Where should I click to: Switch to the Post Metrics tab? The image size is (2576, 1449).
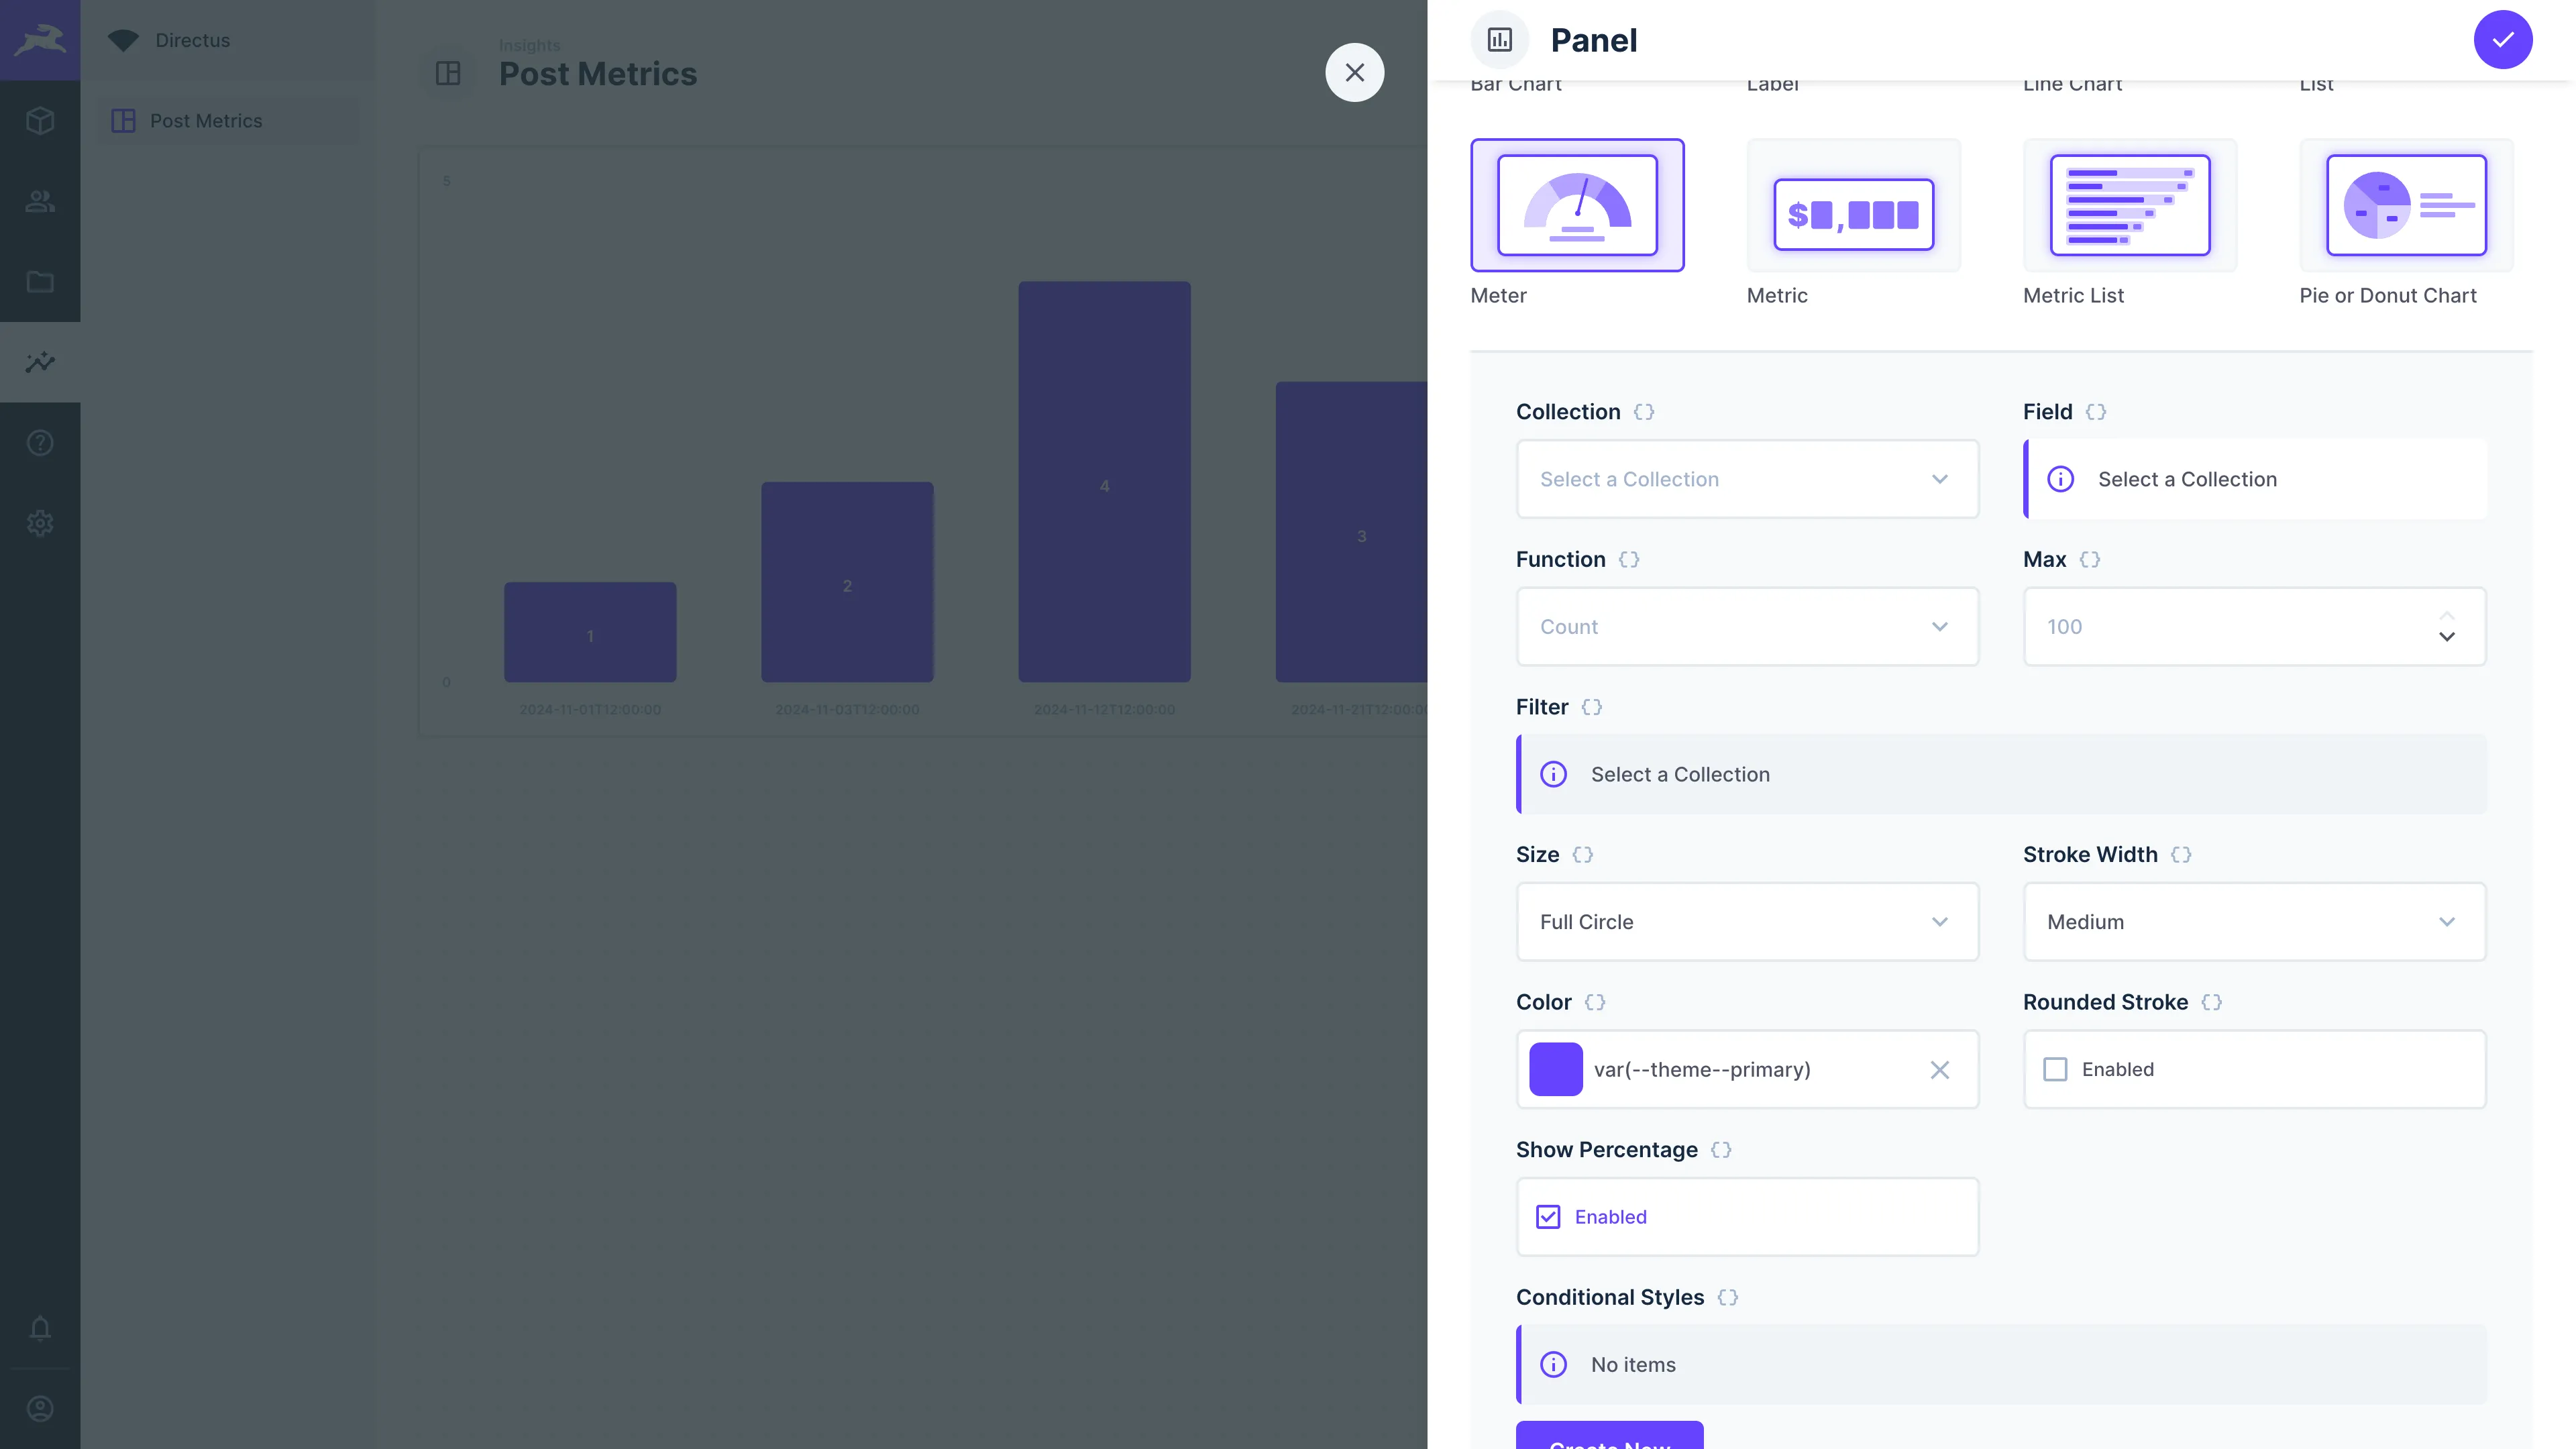(x=205, y=120)
